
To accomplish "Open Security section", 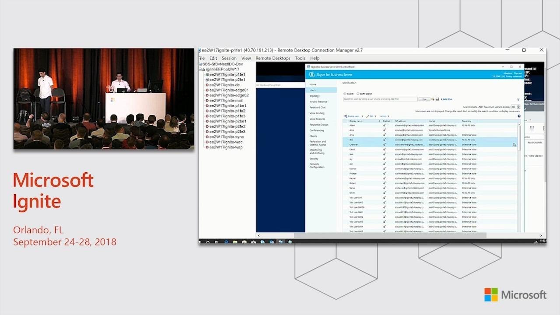I will click(x=314, y=159).
